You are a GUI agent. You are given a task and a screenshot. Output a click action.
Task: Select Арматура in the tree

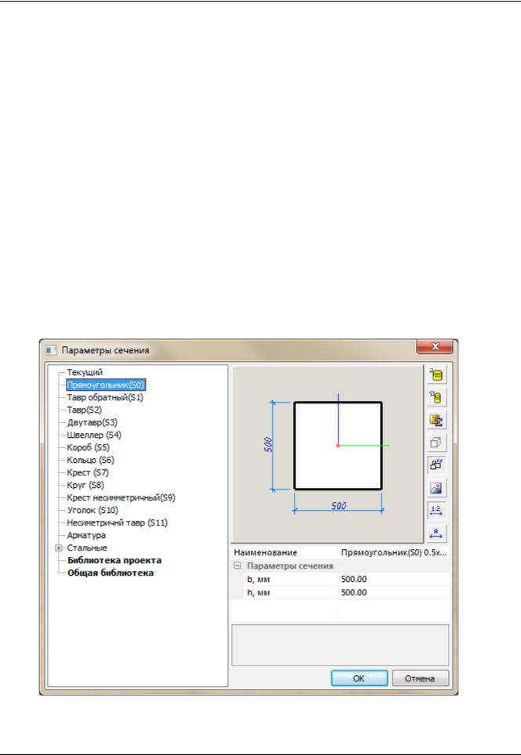[x=86, y=535]
